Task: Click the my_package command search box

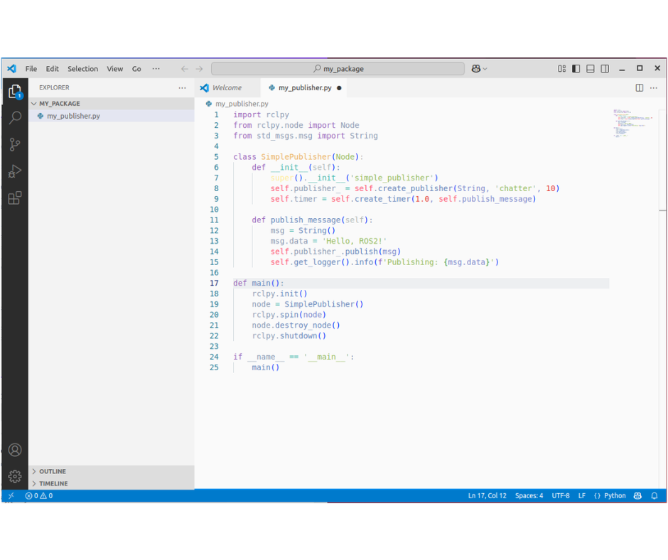Action: [x=338, y=69]
